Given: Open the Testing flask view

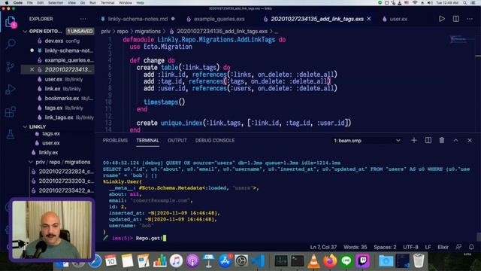Looking at the screenshot, I should (11, 134).
